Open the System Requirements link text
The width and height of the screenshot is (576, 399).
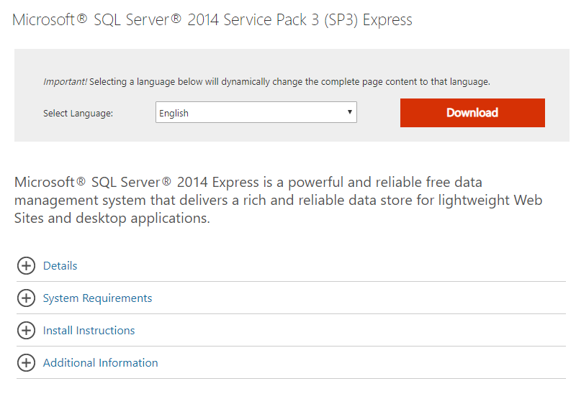[x=97, y=298]
